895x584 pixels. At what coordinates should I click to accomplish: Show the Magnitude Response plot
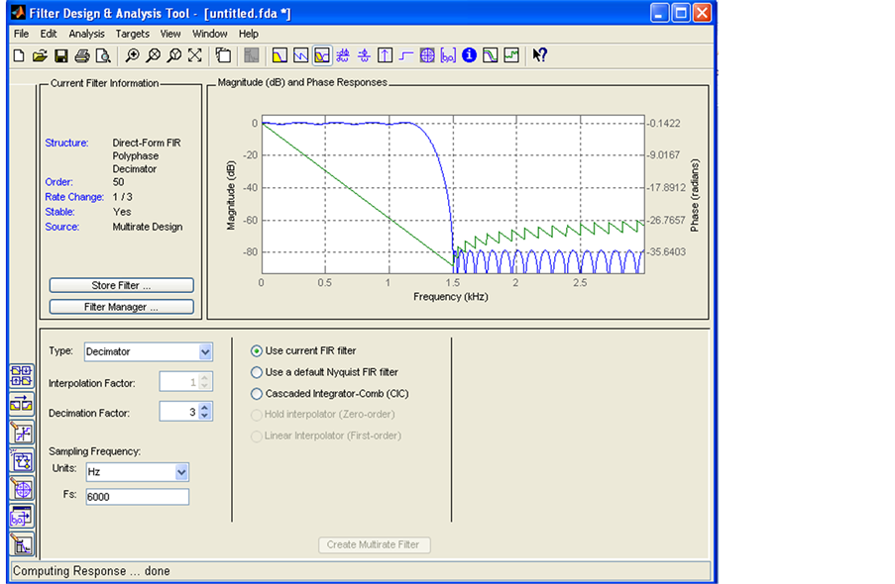[280, 55]
